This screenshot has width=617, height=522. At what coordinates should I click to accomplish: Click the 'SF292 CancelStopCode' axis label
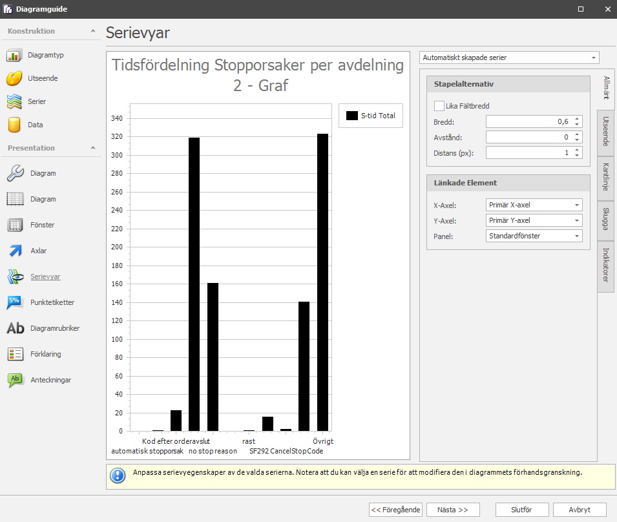coord(286,451)
